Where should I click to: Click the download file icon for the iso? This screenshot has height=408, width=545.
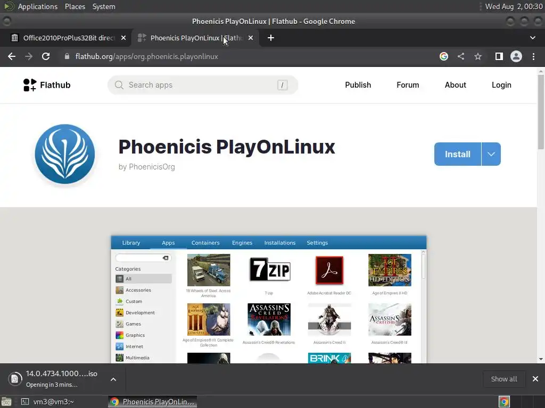(x=15, y=379)
